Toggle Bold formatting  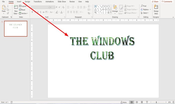tap(32, 12)
